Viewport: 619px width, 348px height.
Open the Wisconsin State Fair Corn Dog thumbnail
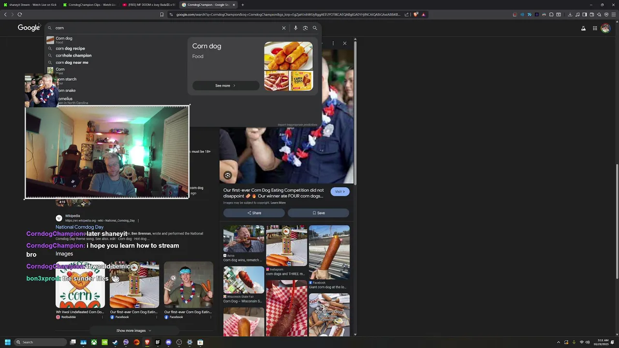tap(244, 280)
